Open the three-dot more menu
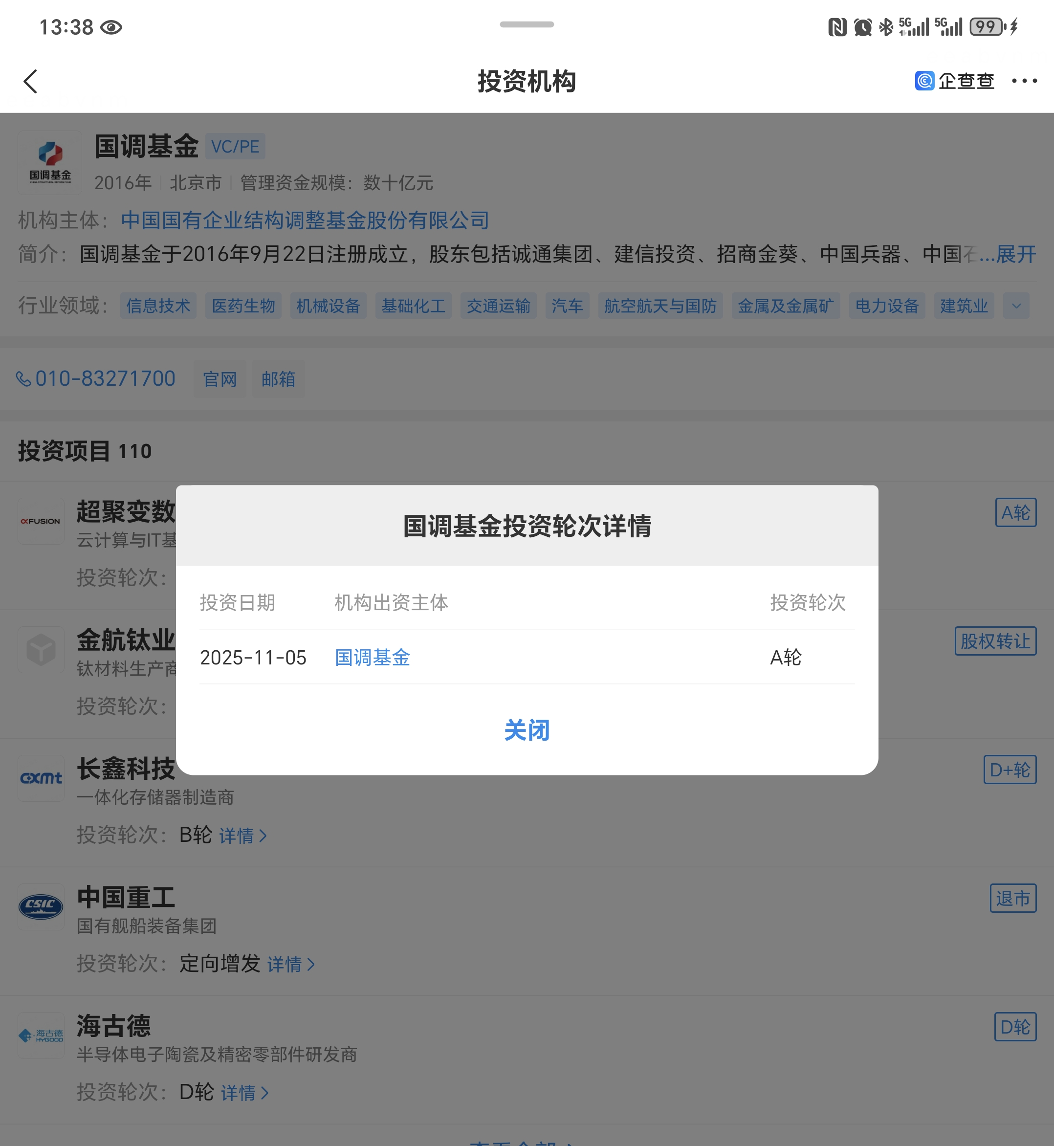This screenshot has width=1054, height=1146. pos(1024,81)
